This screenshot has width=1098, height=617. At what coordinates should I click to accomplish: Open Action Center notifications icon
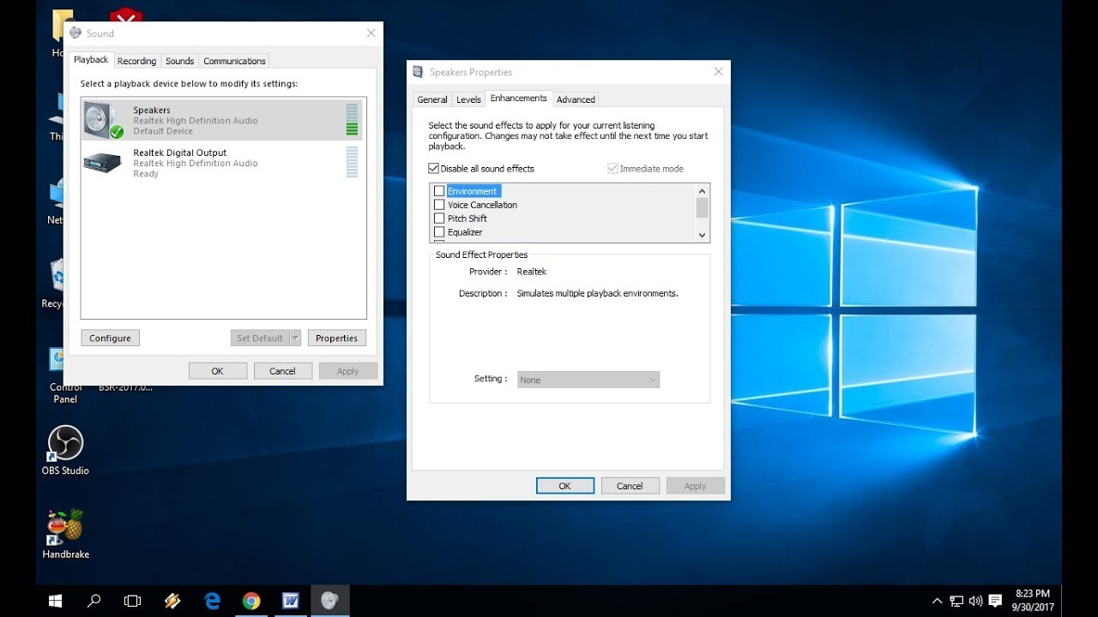(995, 601)
